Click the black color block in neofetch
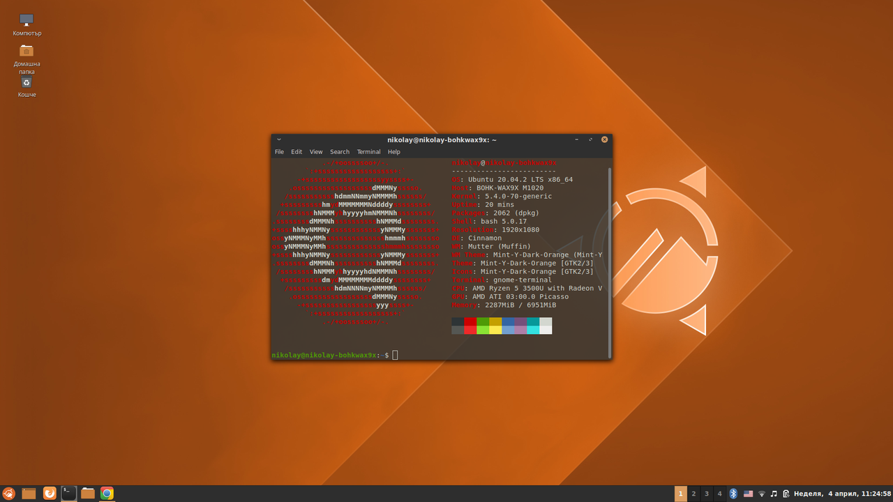This screenshot has width=893, height=502. (x=458, y=321)
